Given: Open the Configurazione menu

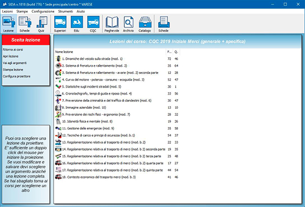Looking at the screenshot, I should [x=43, y=11].
